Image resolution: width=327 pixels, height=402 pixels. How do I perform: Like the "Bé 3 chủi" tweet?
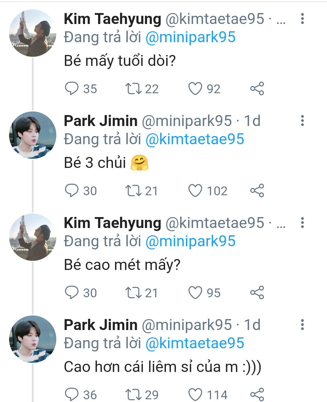click(x=195, y=191)
